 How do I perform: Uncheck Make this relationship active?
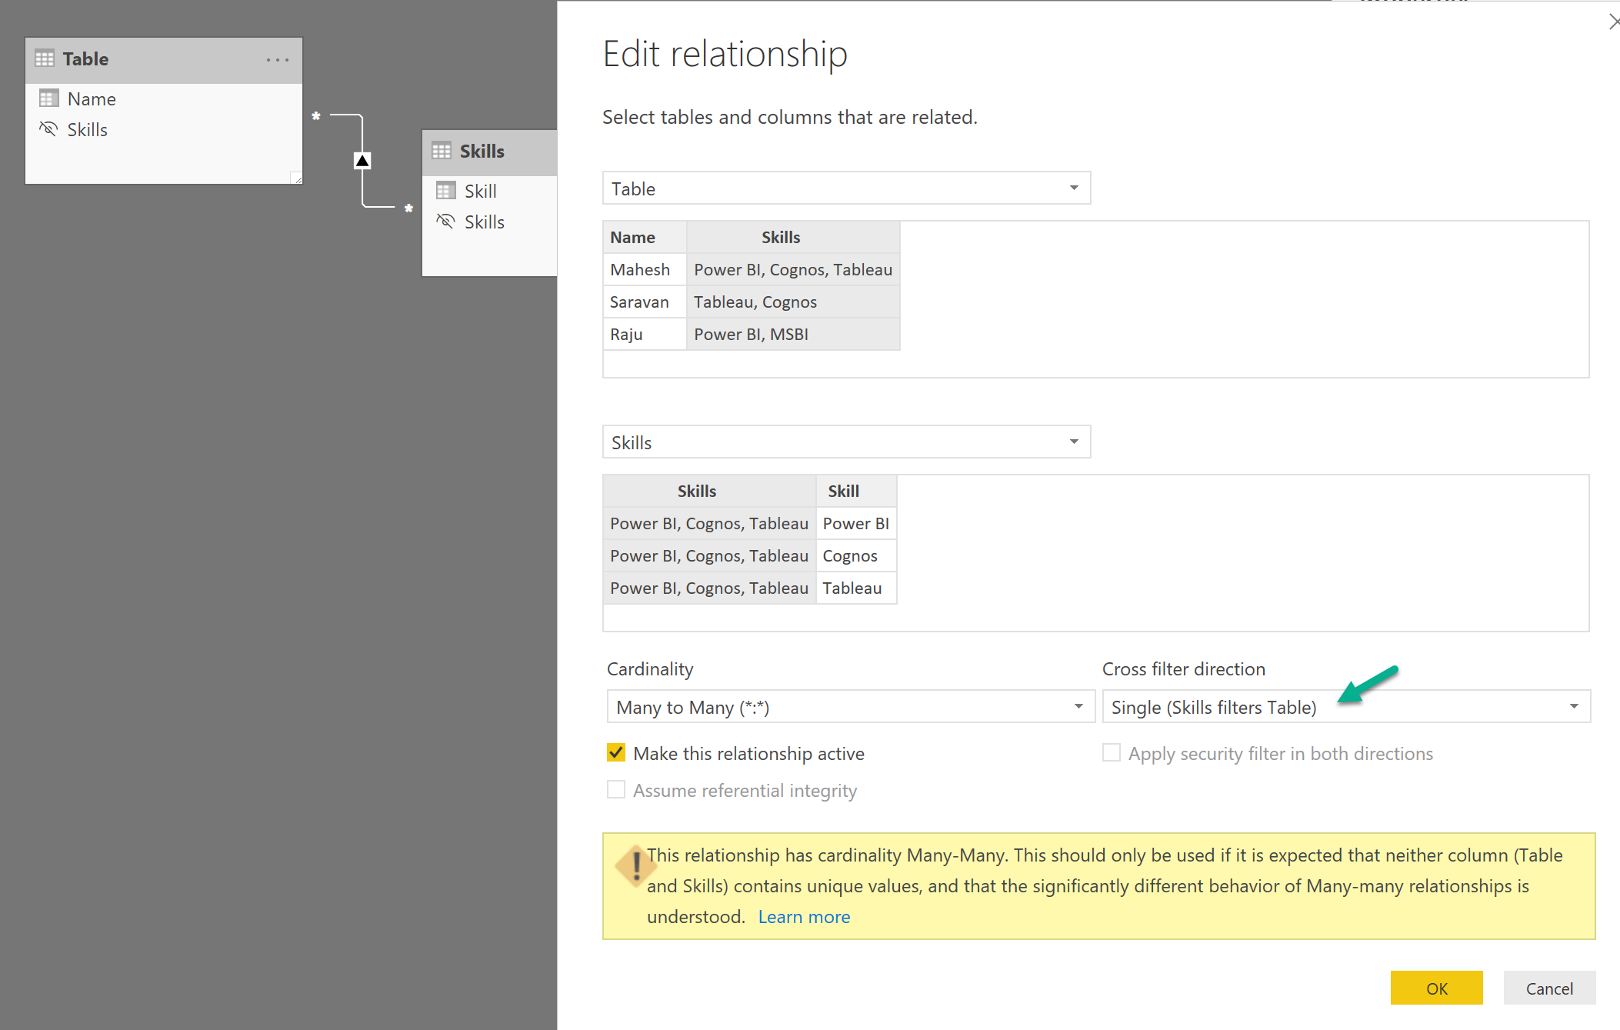tap(616, 752)
